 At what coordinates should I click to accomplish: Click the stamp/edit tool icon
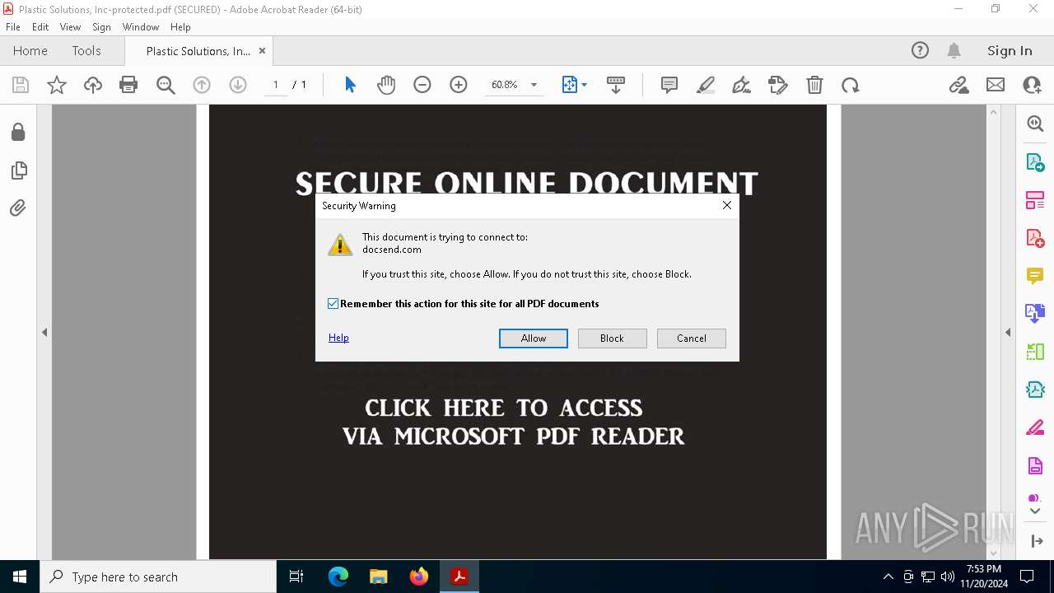tap(777, 85)
